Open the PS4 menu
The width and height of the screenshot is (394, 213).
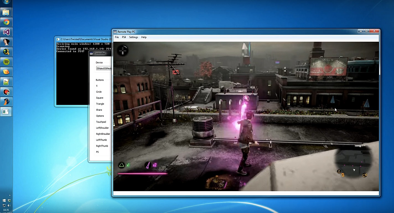click(124, 37)
